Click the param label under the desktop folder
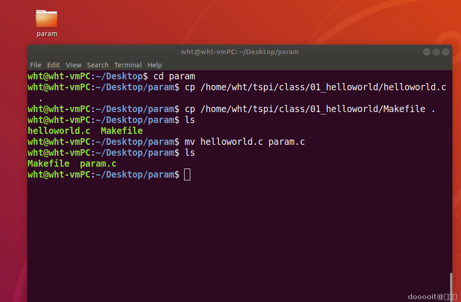461x302 pixels. [x=47, y=34]
